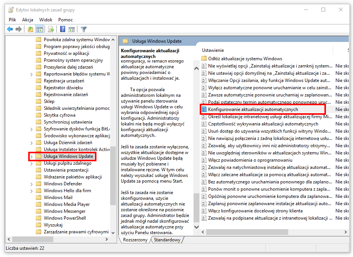Click tree pane horizontal scroll right arrow
Viewport: 353px width, 257px height.
[107, 239]
